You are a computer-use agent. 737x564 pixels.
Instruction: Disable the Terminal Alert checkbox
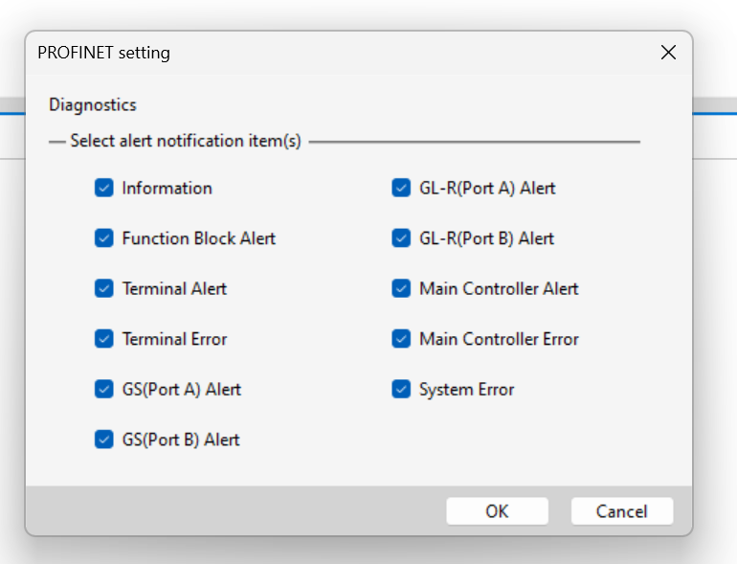tap(104, 288)
